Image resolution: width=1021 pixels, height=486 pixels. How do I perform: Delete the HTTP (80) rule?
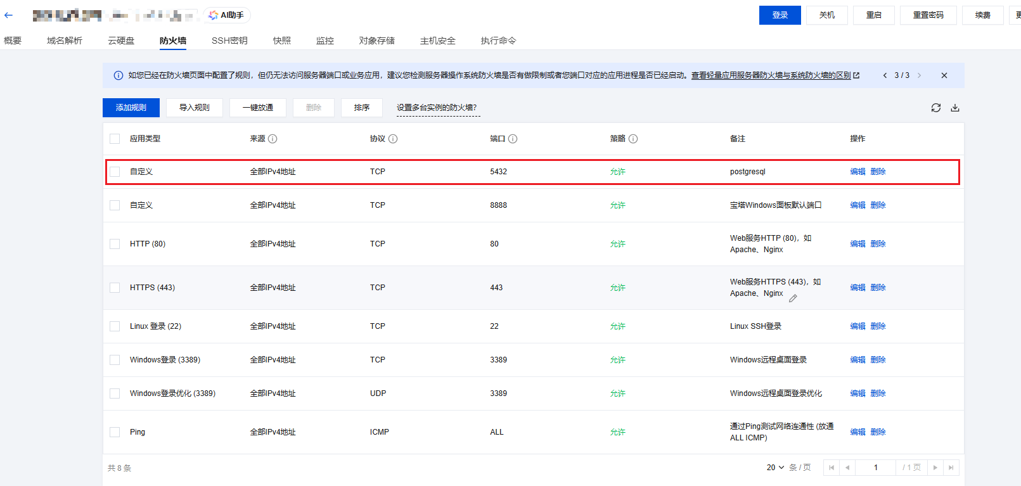point(878,244)
